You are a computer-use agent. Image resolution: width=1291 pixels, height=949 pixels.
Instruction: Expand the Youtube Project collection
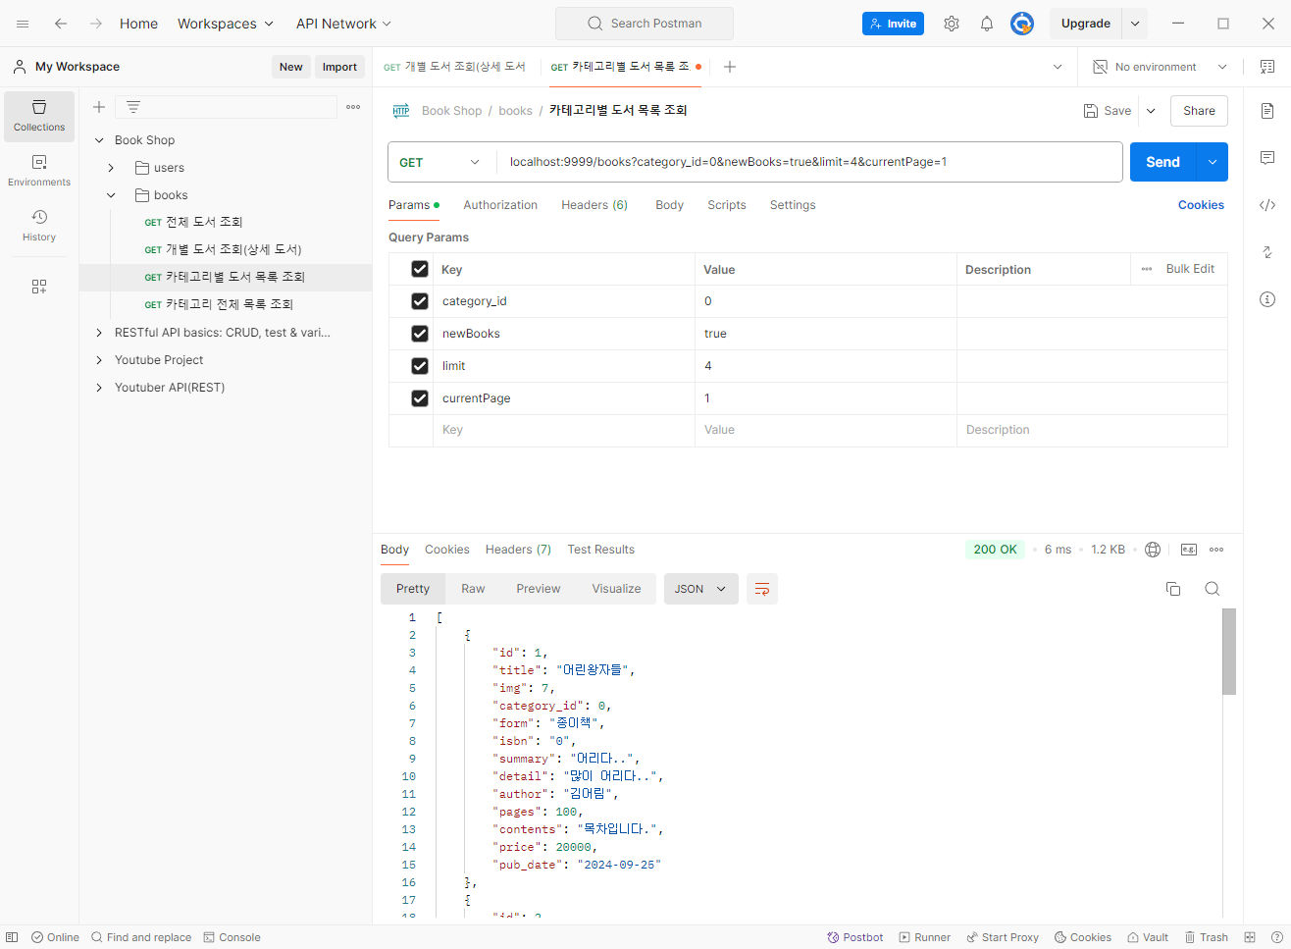tap(99, 360)
